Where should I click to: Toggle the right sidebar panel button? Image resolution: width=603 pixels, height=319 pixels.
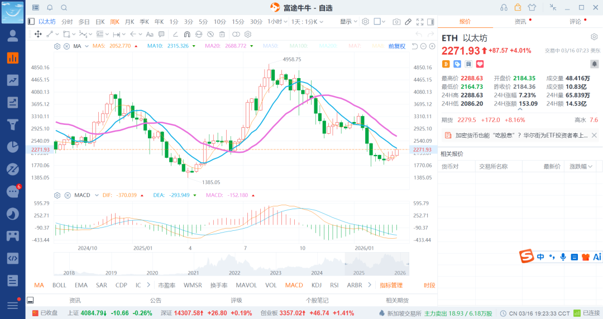click(430, 22)
